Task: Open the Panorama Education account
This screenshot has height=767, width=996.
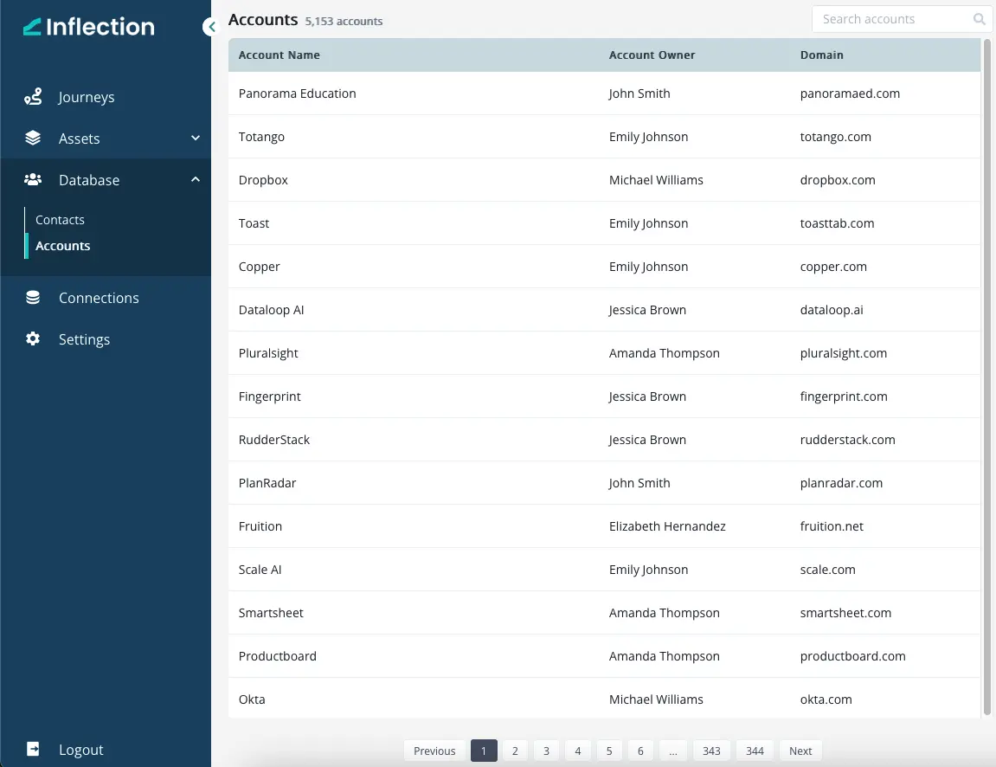Action: tap(298, 93)
